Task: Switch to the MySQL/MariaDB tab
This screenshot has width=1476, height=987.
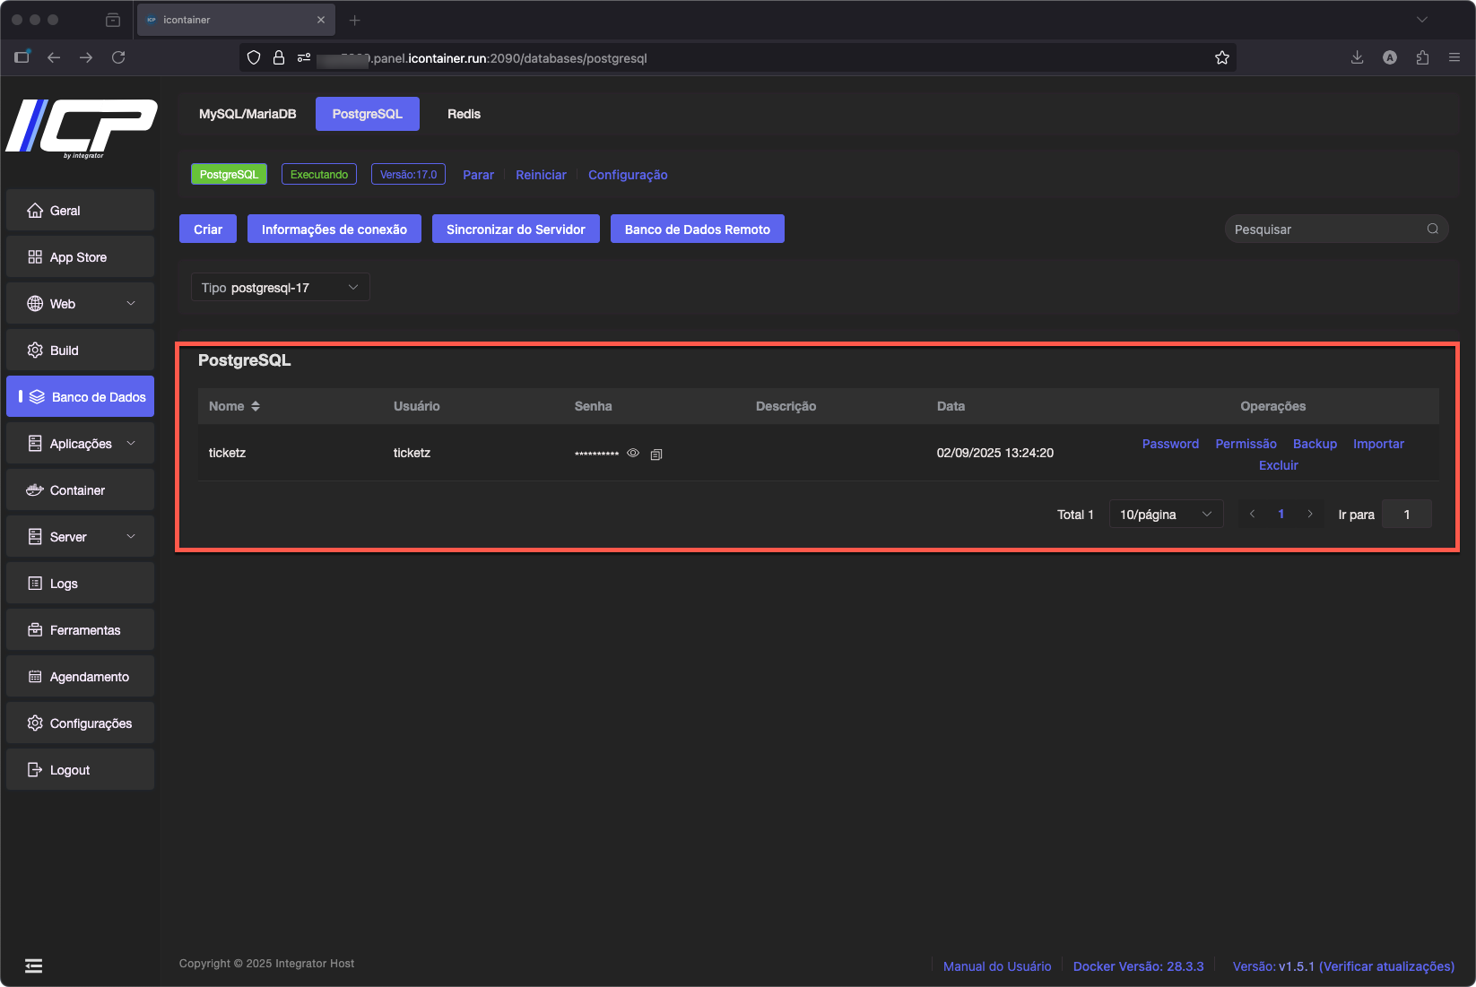Action: tap(247, 114)
